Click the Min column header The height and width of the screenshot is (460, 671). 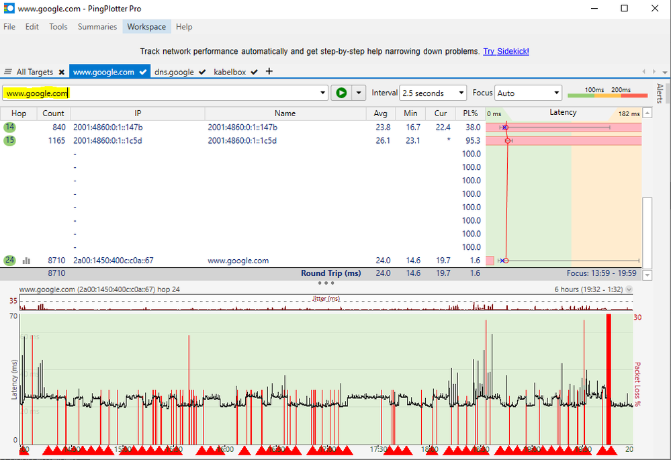coord(410,113)
